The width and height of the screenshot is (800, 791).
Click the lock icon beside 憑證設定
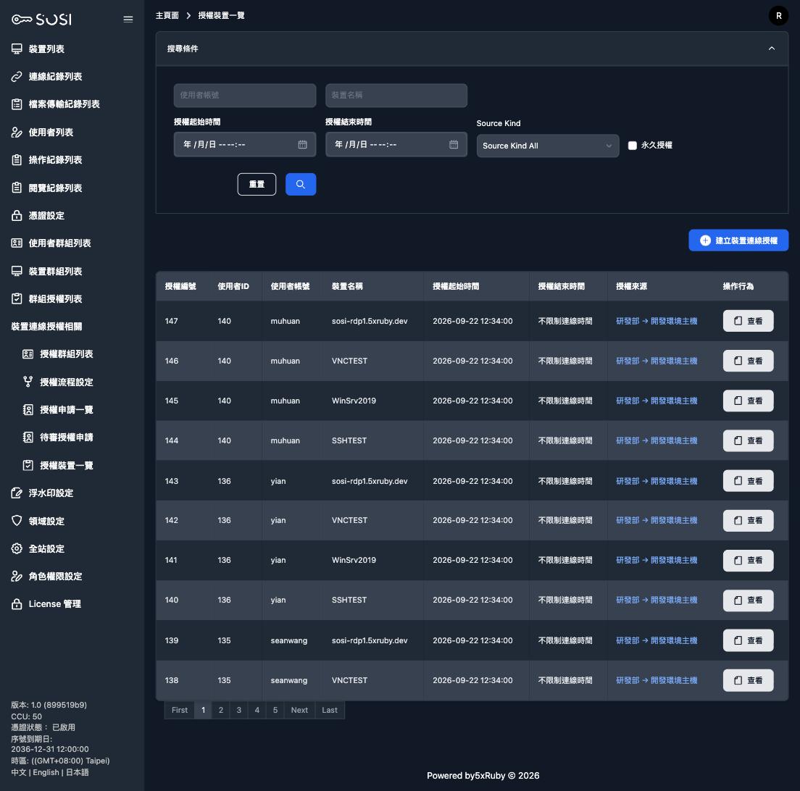tap(17, 215)
